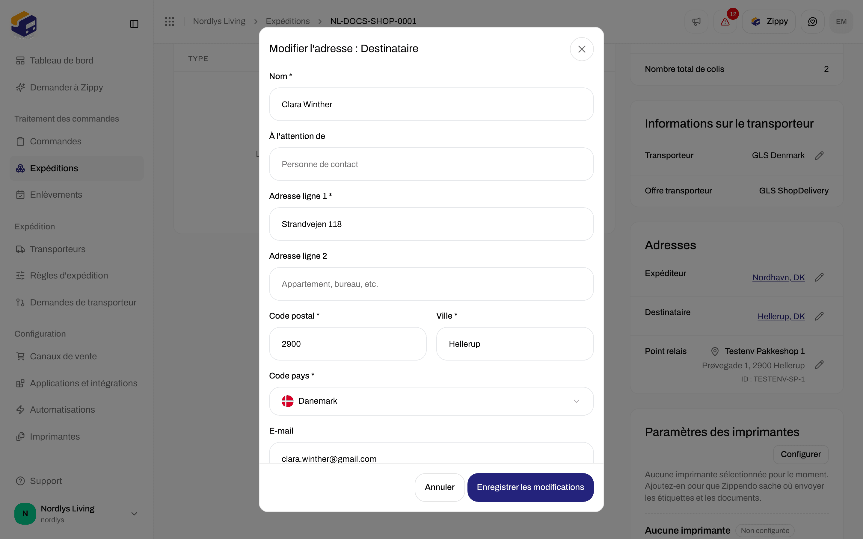Open Demandes de transporteur in sidebar
This screenshot has height=539, width=863.
[x=76, y=303]
